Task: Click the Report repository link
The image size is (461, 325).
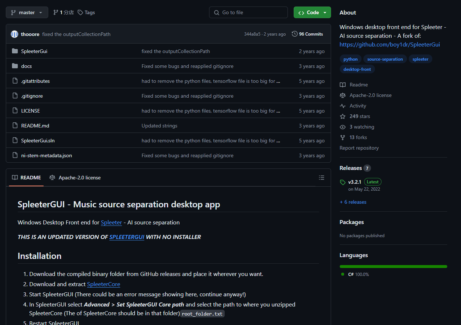Action: click(x=359, y=148)
